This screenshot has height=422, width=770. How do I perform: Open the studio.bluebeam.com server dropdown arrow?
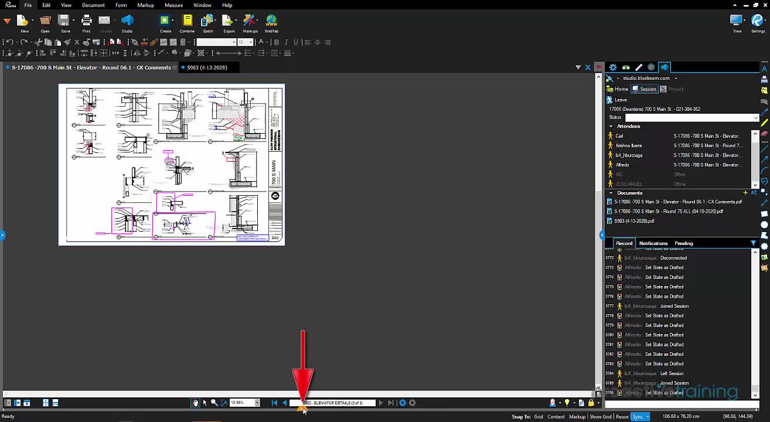pos(676,78)
